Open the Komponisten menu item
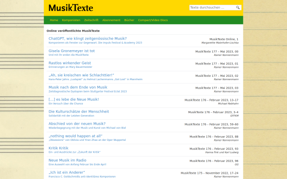Screen dimensions: 287x179 point(71,20)
